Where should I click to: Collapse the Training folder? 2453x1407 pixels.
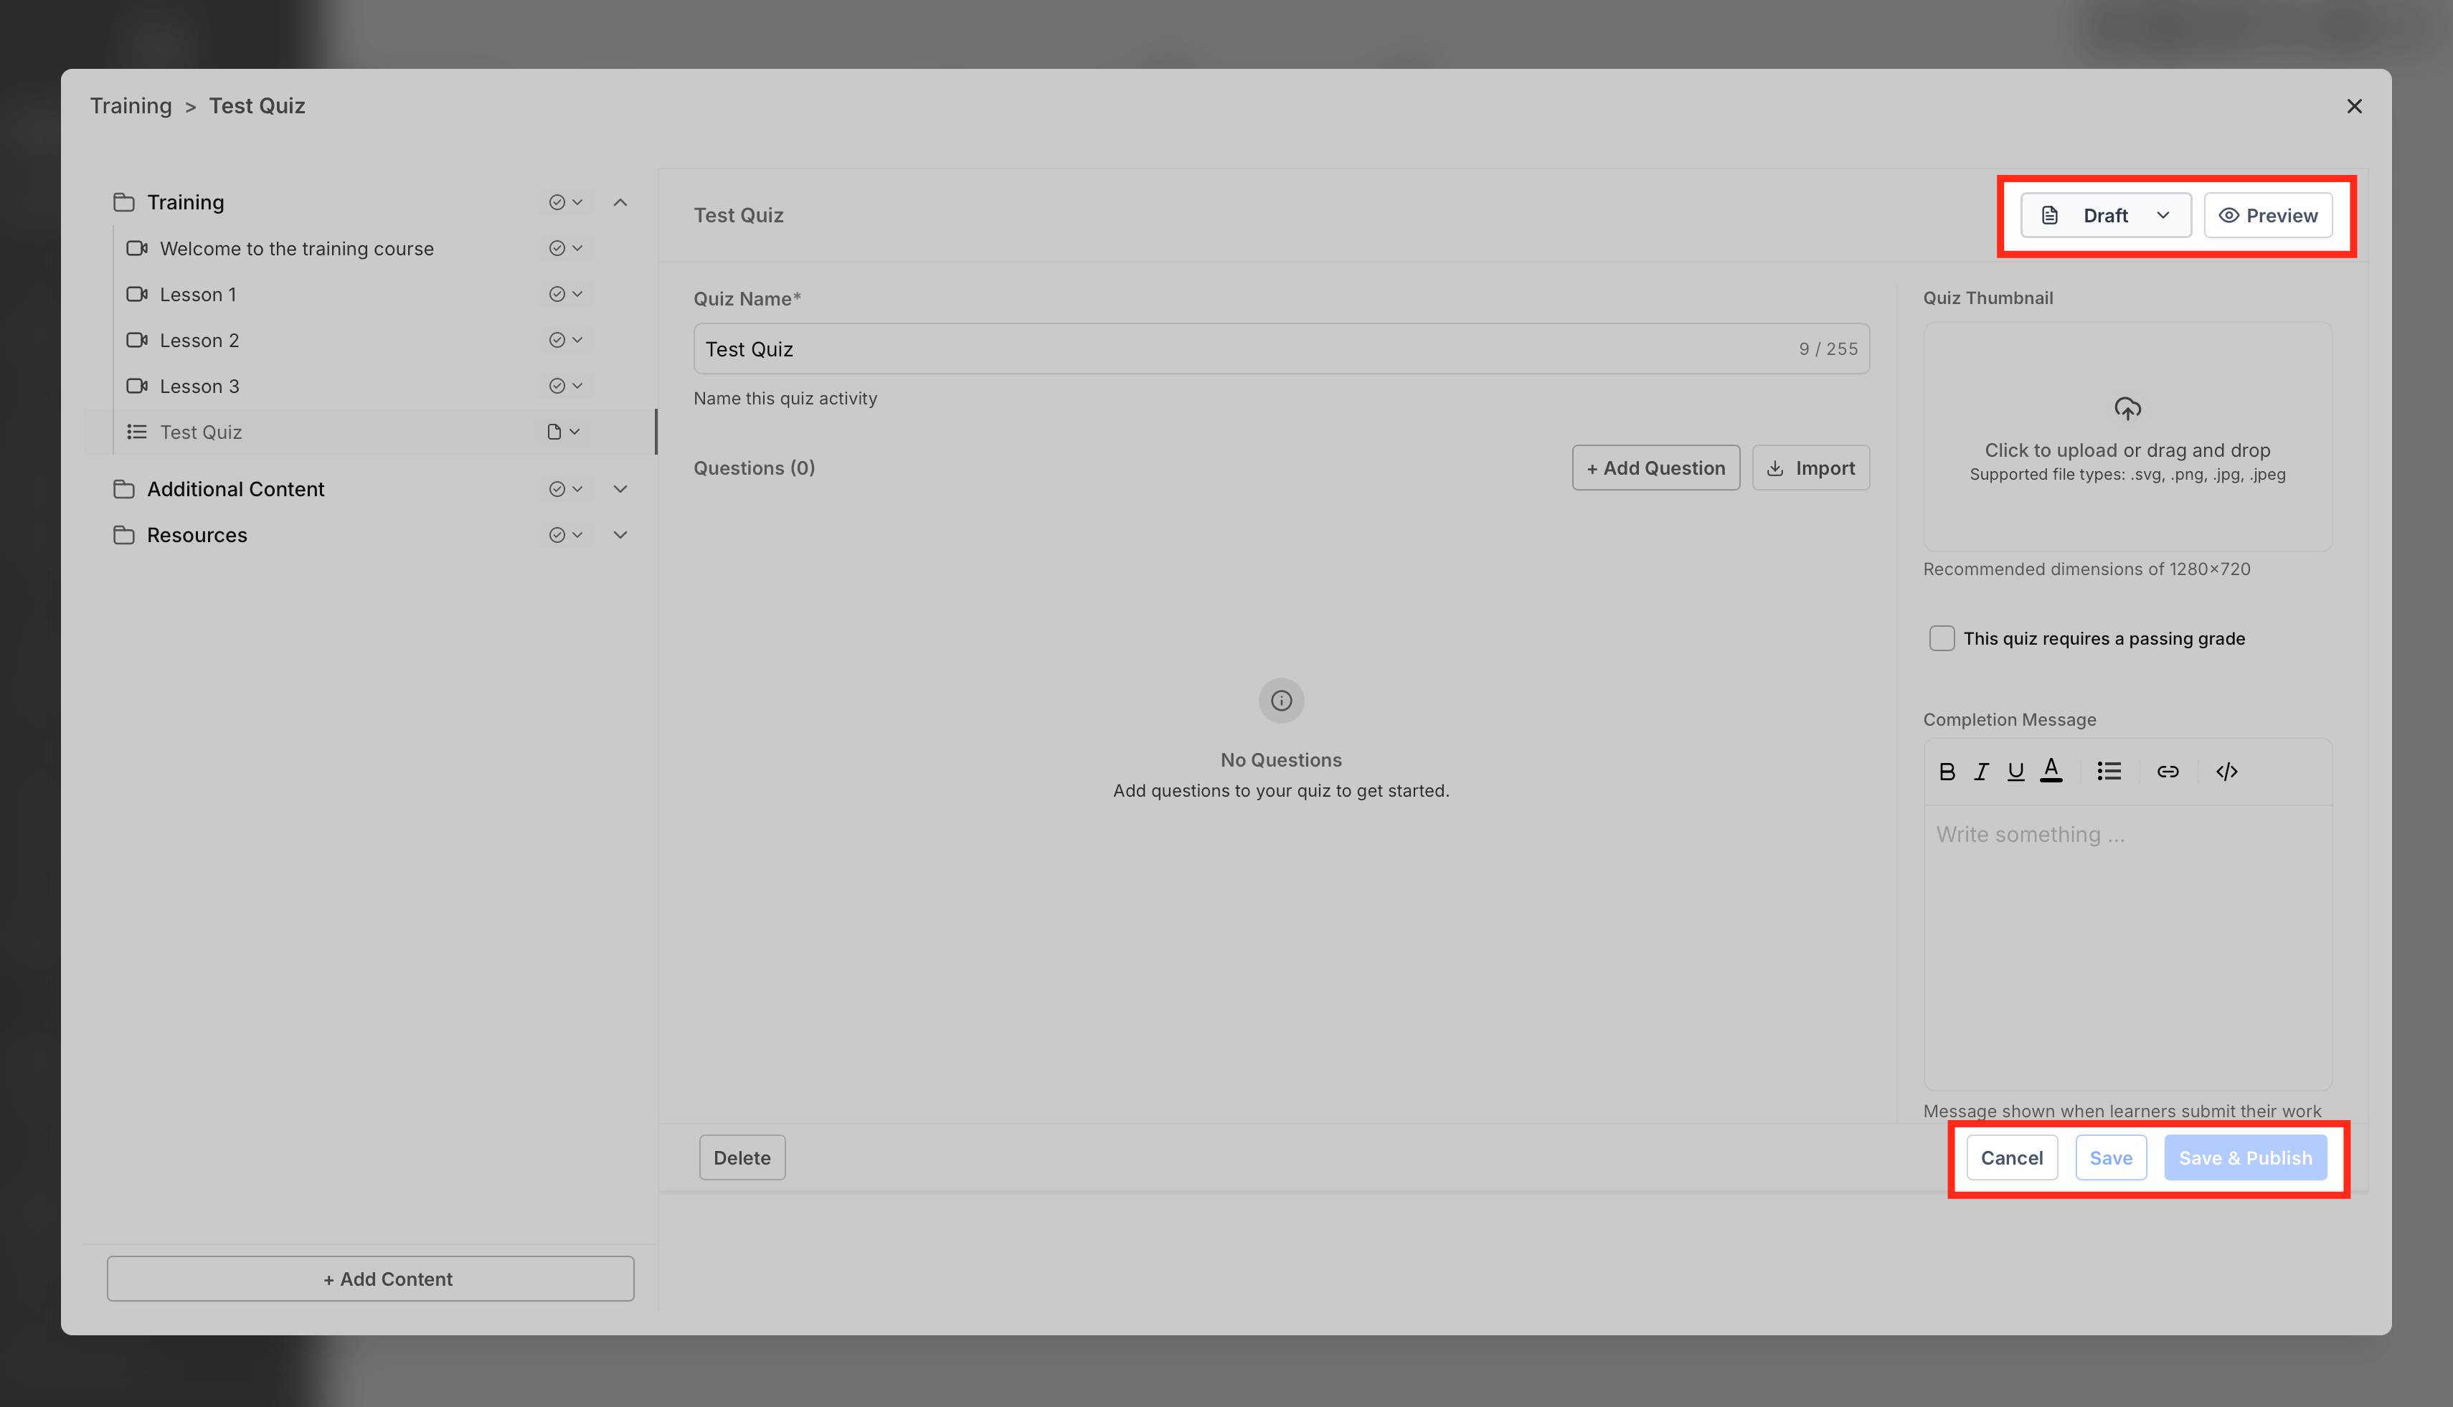pyautogui.click(x=620, y=203)
